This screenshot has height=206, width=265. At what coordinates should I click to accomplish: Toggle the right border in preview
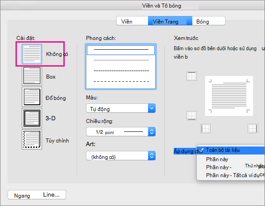tap(253, 128)
